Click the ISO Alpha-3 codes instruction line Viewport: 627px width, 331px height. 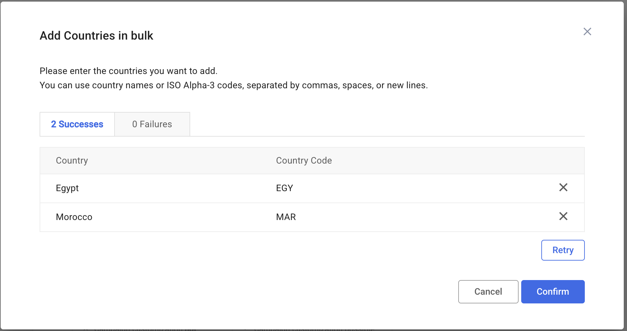234,85
